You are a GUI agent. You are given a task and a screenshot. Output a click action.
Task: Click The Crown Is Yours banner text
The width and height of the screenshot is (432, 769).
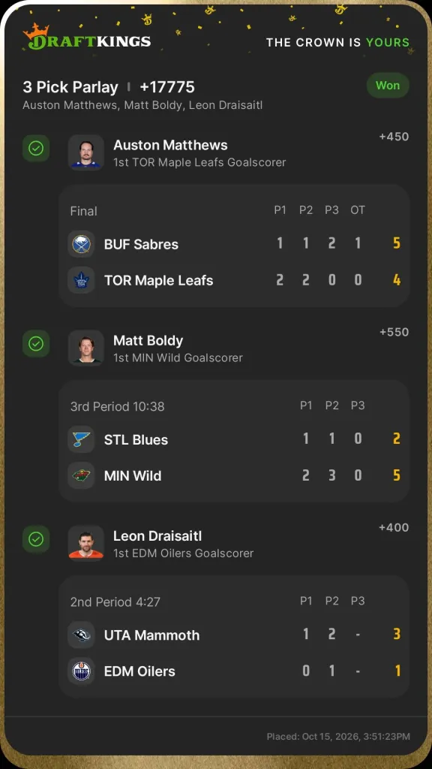click(338, 43)
